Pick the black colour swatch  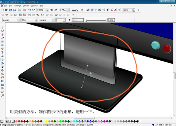click(x=137, y=121)
